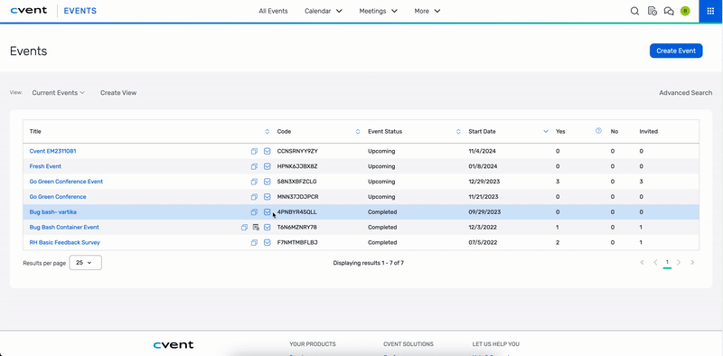This screenshot has width=723, height=356.
Task: Expand the Meetings menu
Action: 378,11
